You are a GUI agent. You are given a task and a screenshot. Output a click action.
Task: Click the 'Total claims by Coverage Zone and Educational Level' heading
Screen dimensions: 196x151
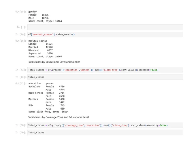(x=59, y=117)
